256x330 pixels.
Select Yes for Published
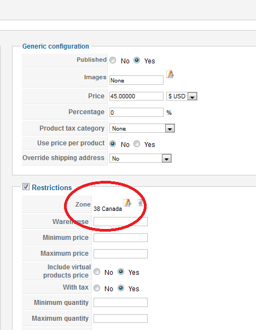(x=137, y=61)
